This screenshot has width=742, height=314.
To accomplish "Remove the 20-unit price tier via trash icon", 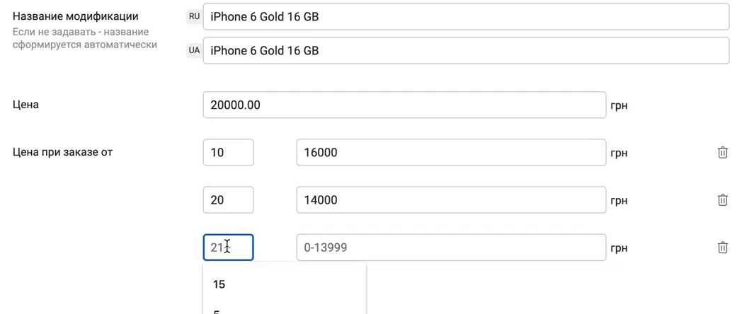I will coord(722,199).
